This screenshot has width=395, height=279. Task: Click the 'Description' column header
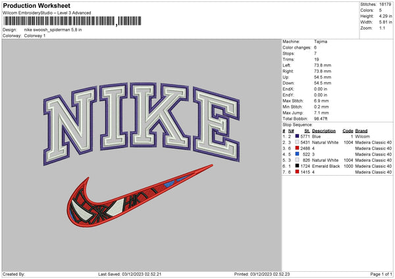pos(324,131)
